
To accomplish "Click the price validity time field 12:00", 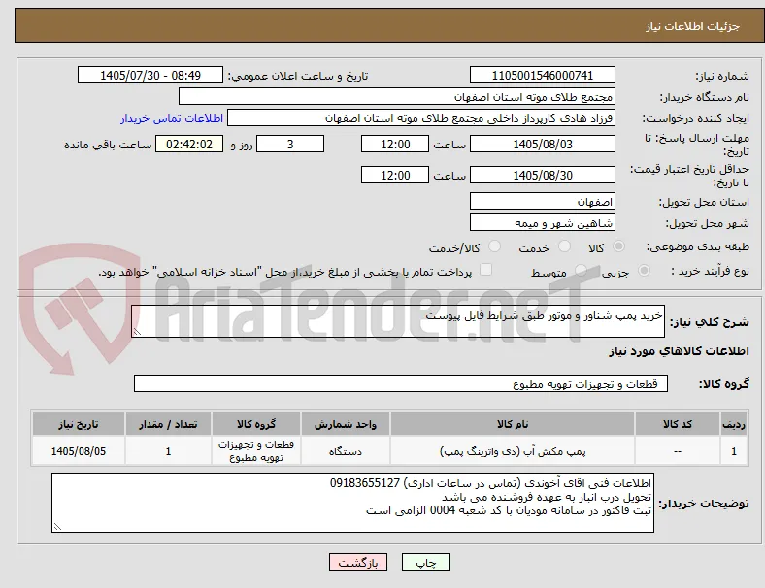I will click(395, 175).
